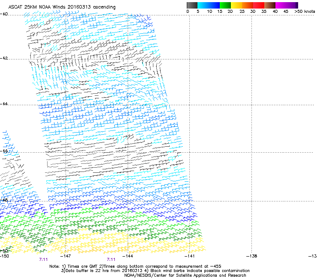Click the '-44' latitude axis label
The width and height of the screenshot is (317, 278).
4,104
